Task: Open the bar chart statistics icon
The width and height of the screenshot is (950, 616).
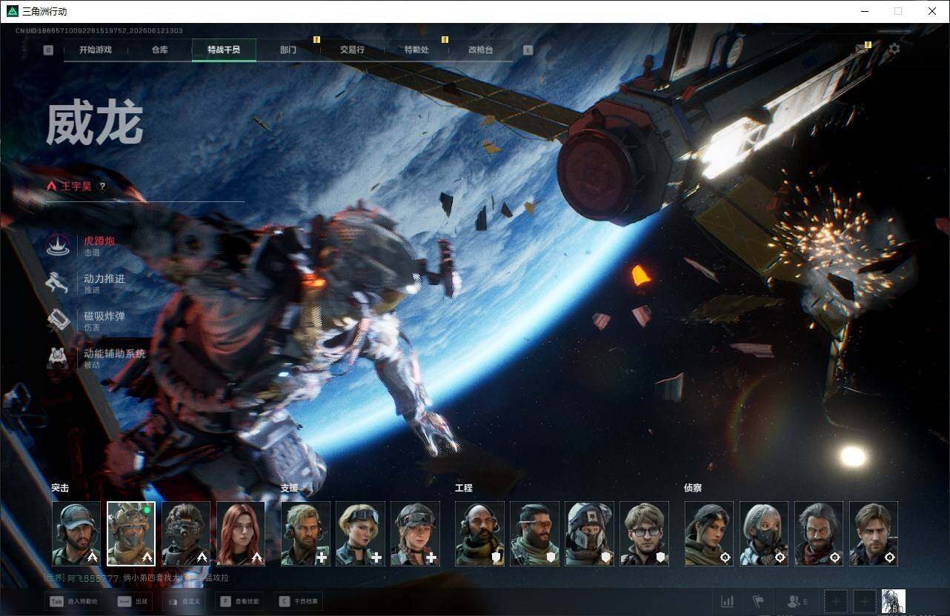Action: [728, 601]
